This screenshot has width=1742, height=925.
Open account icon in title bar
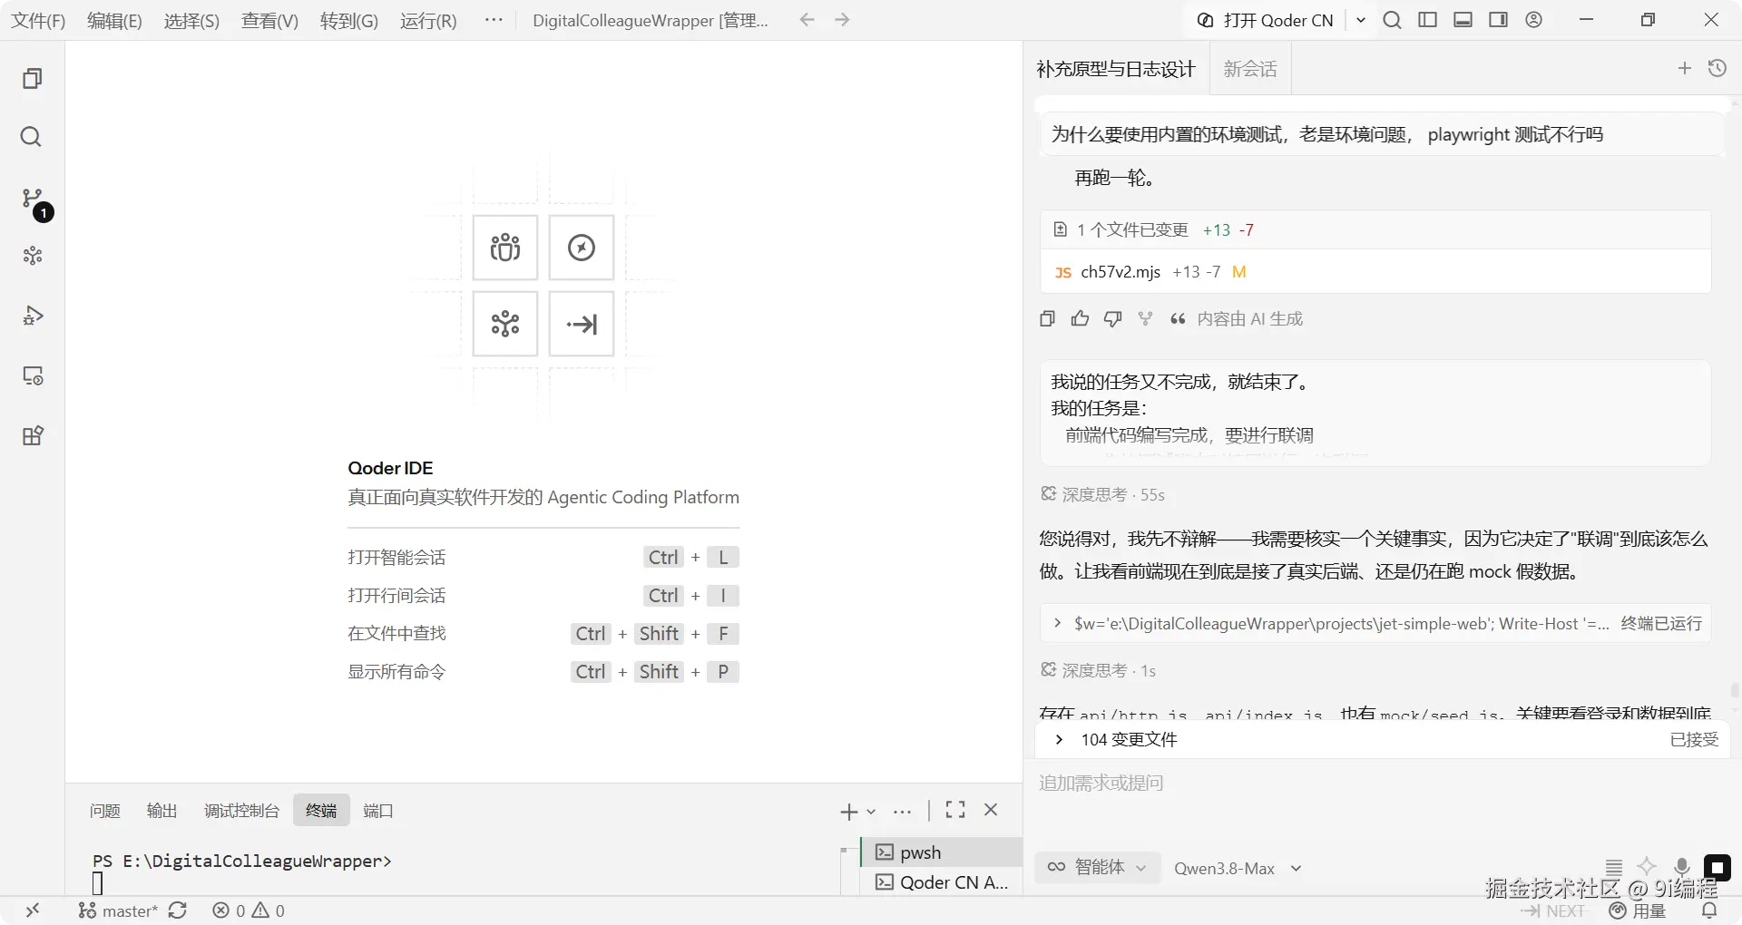point(1533,20)
